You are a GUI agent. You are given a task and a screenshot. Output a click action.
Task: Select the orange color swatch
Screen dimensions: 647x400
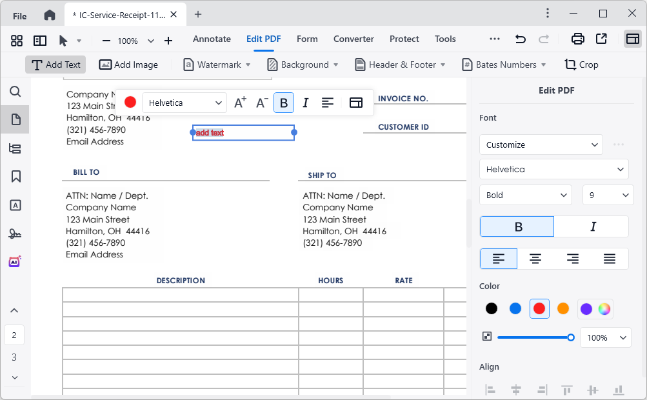(x=562, y=308)
